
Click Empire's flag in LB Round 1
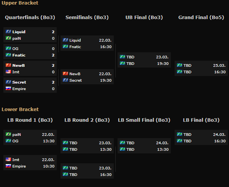click(8, 166)
